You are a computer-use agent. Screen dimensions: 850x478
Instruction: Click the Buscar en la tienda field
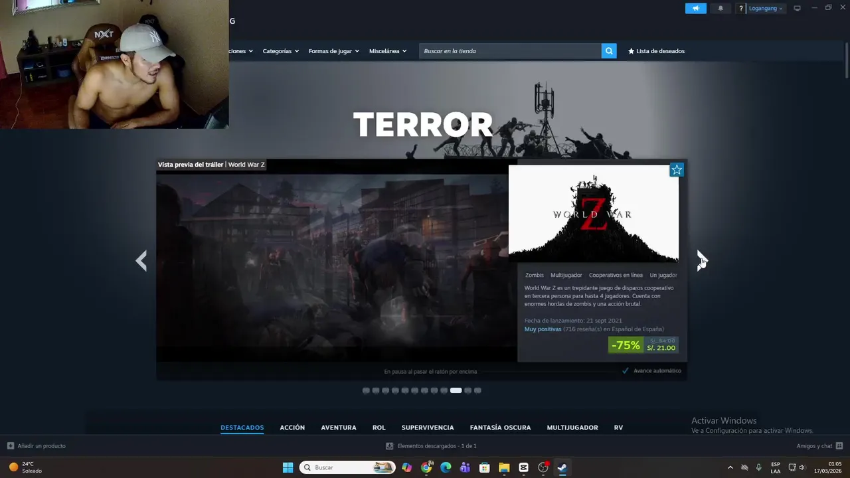(510, 51)
